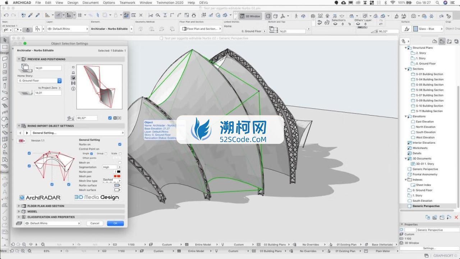Select the Marquee tool in Toolbox

(5, 47)
